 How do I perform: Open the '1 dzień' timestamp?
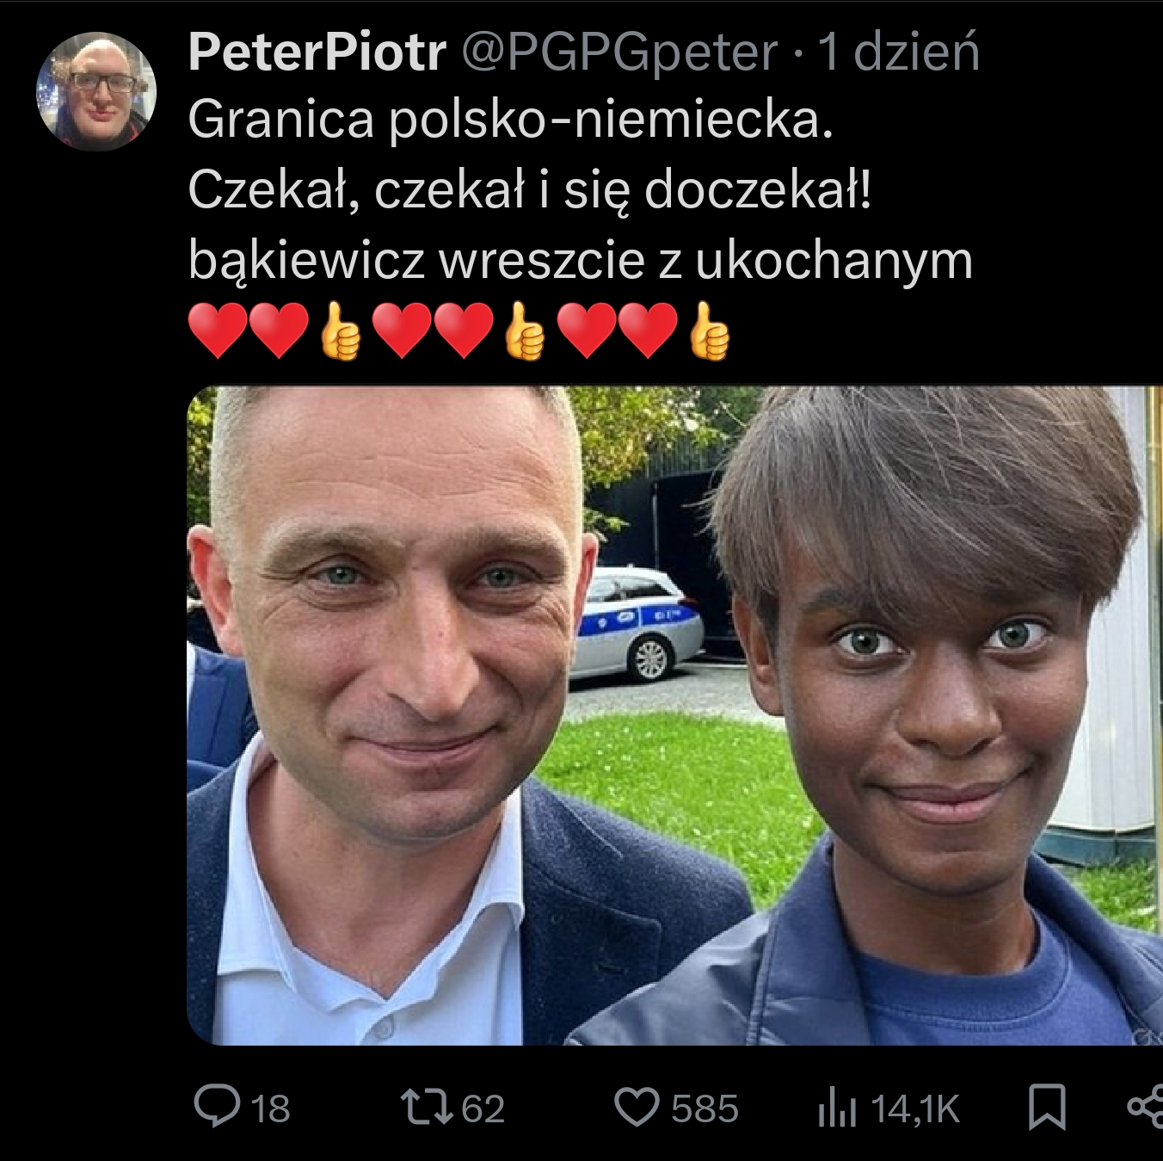(x=899, y=52)
